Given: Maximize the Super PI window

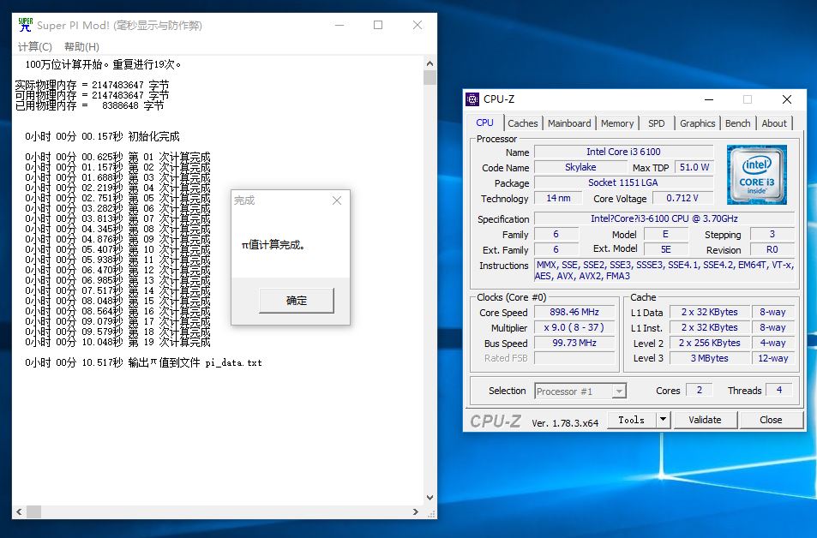Looking at the screenshot, I should (x=378, y=25).
